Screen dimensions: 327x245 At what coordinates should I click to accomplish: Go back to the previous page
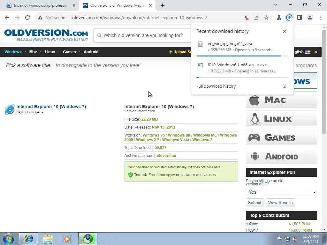[7, 18]
